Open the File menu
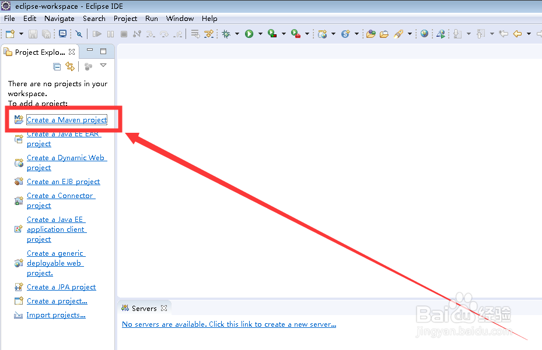The image size is (542, 350). (9, 18)
